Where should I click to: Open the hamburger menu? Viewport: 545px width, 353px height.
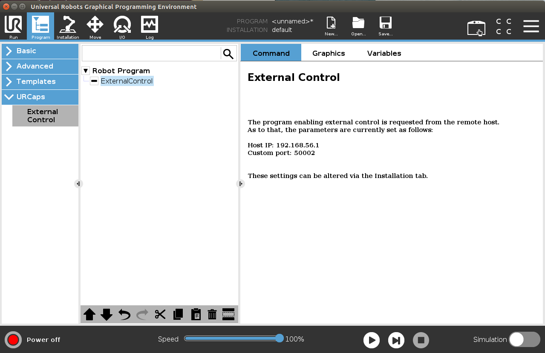tap(531, 26)
